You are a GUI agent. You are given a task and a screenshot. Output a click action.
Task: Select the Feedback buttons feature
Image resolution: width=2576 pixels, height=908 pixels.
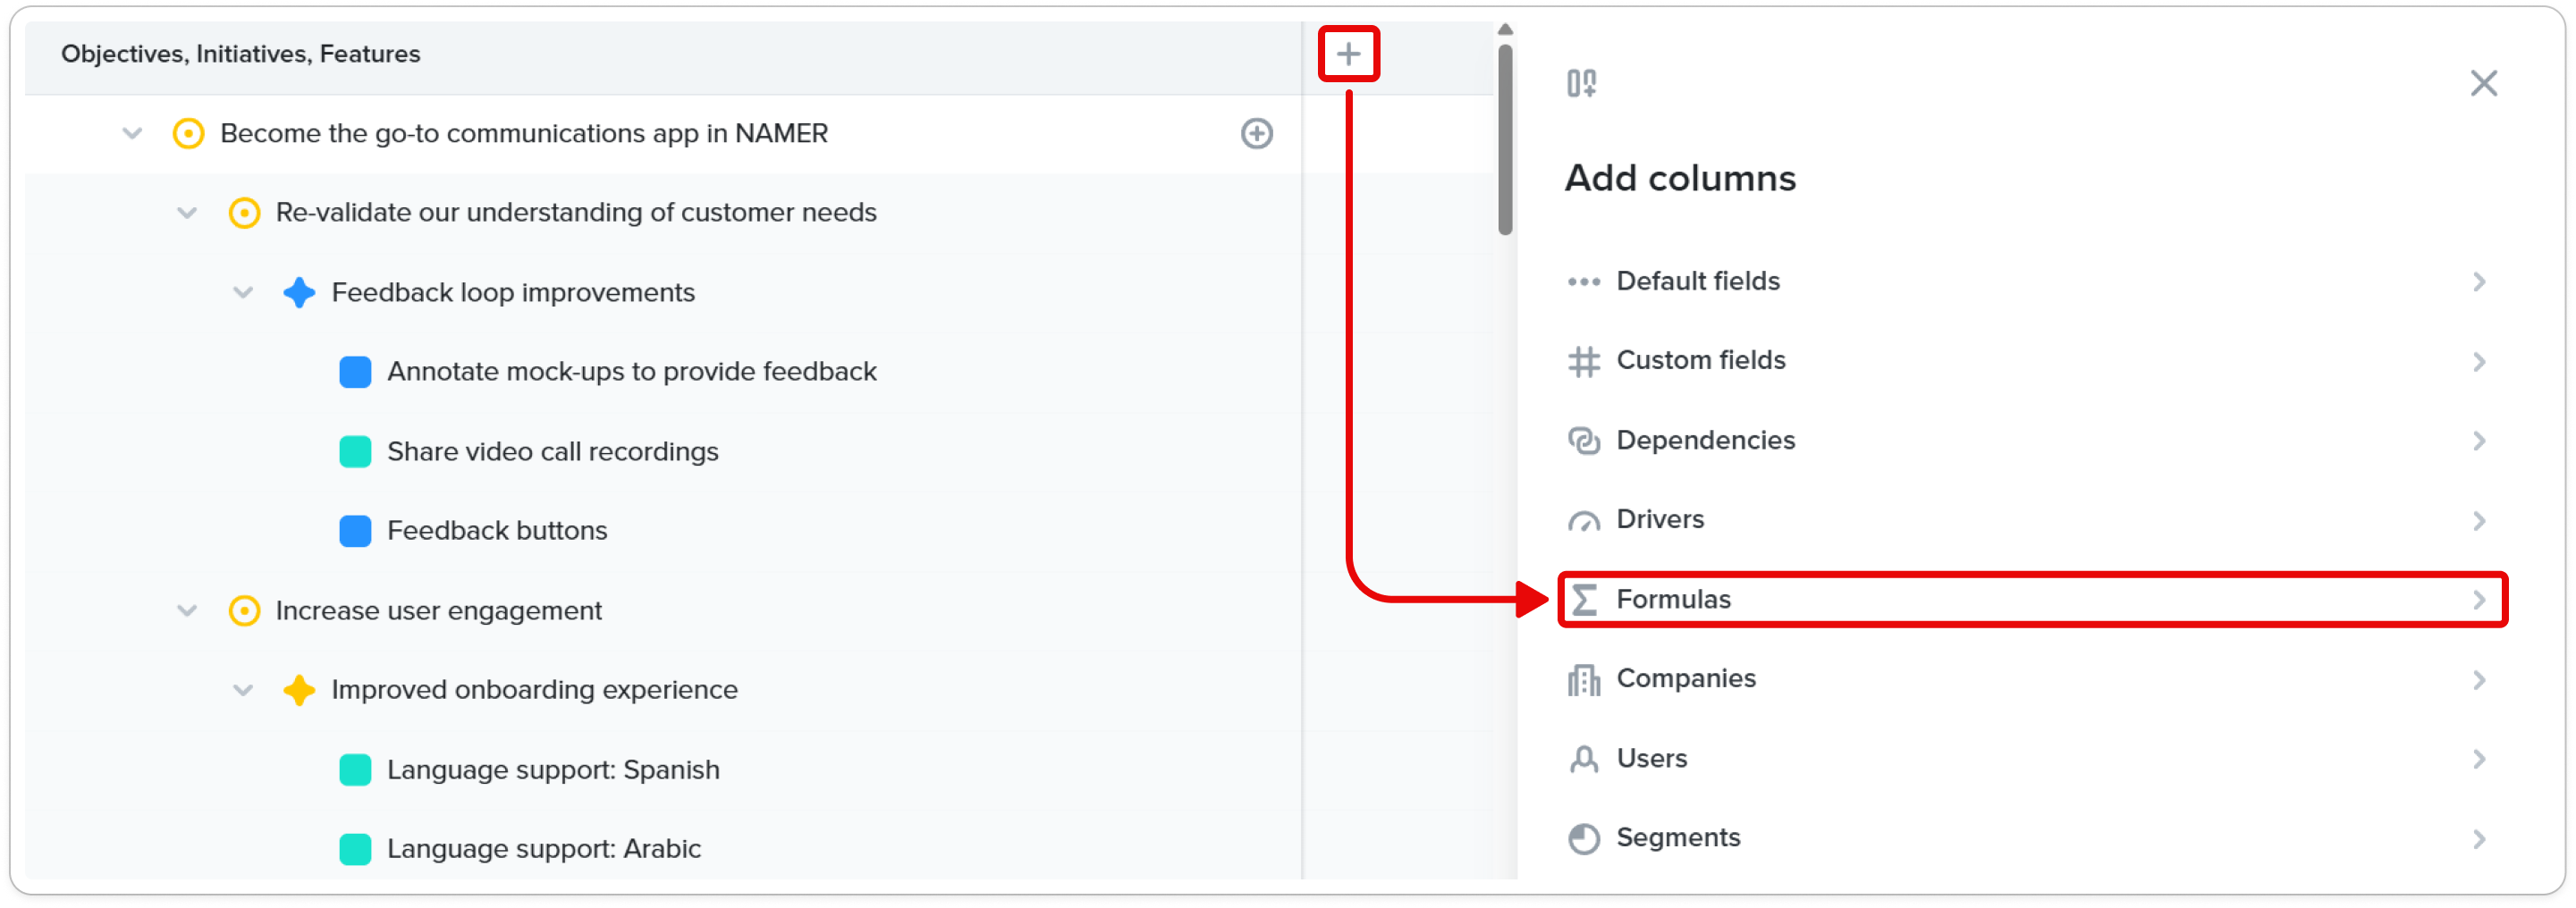496,531
